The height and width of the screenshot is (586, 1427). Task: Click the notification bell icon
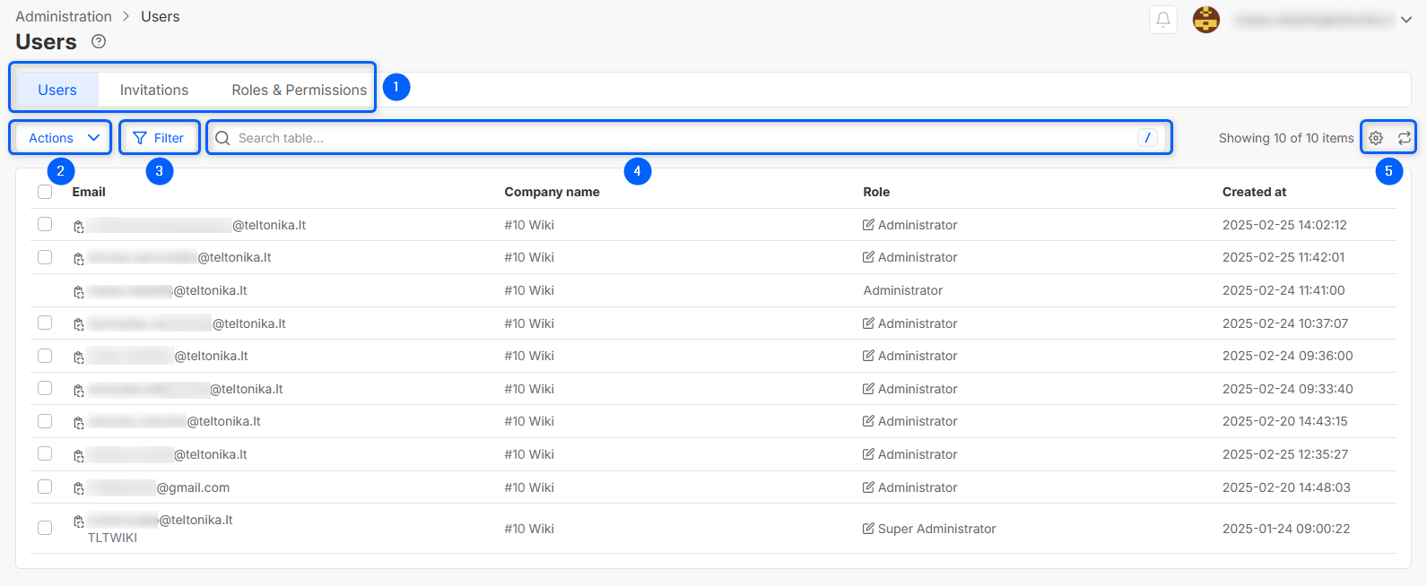[x=1162, y=20]
